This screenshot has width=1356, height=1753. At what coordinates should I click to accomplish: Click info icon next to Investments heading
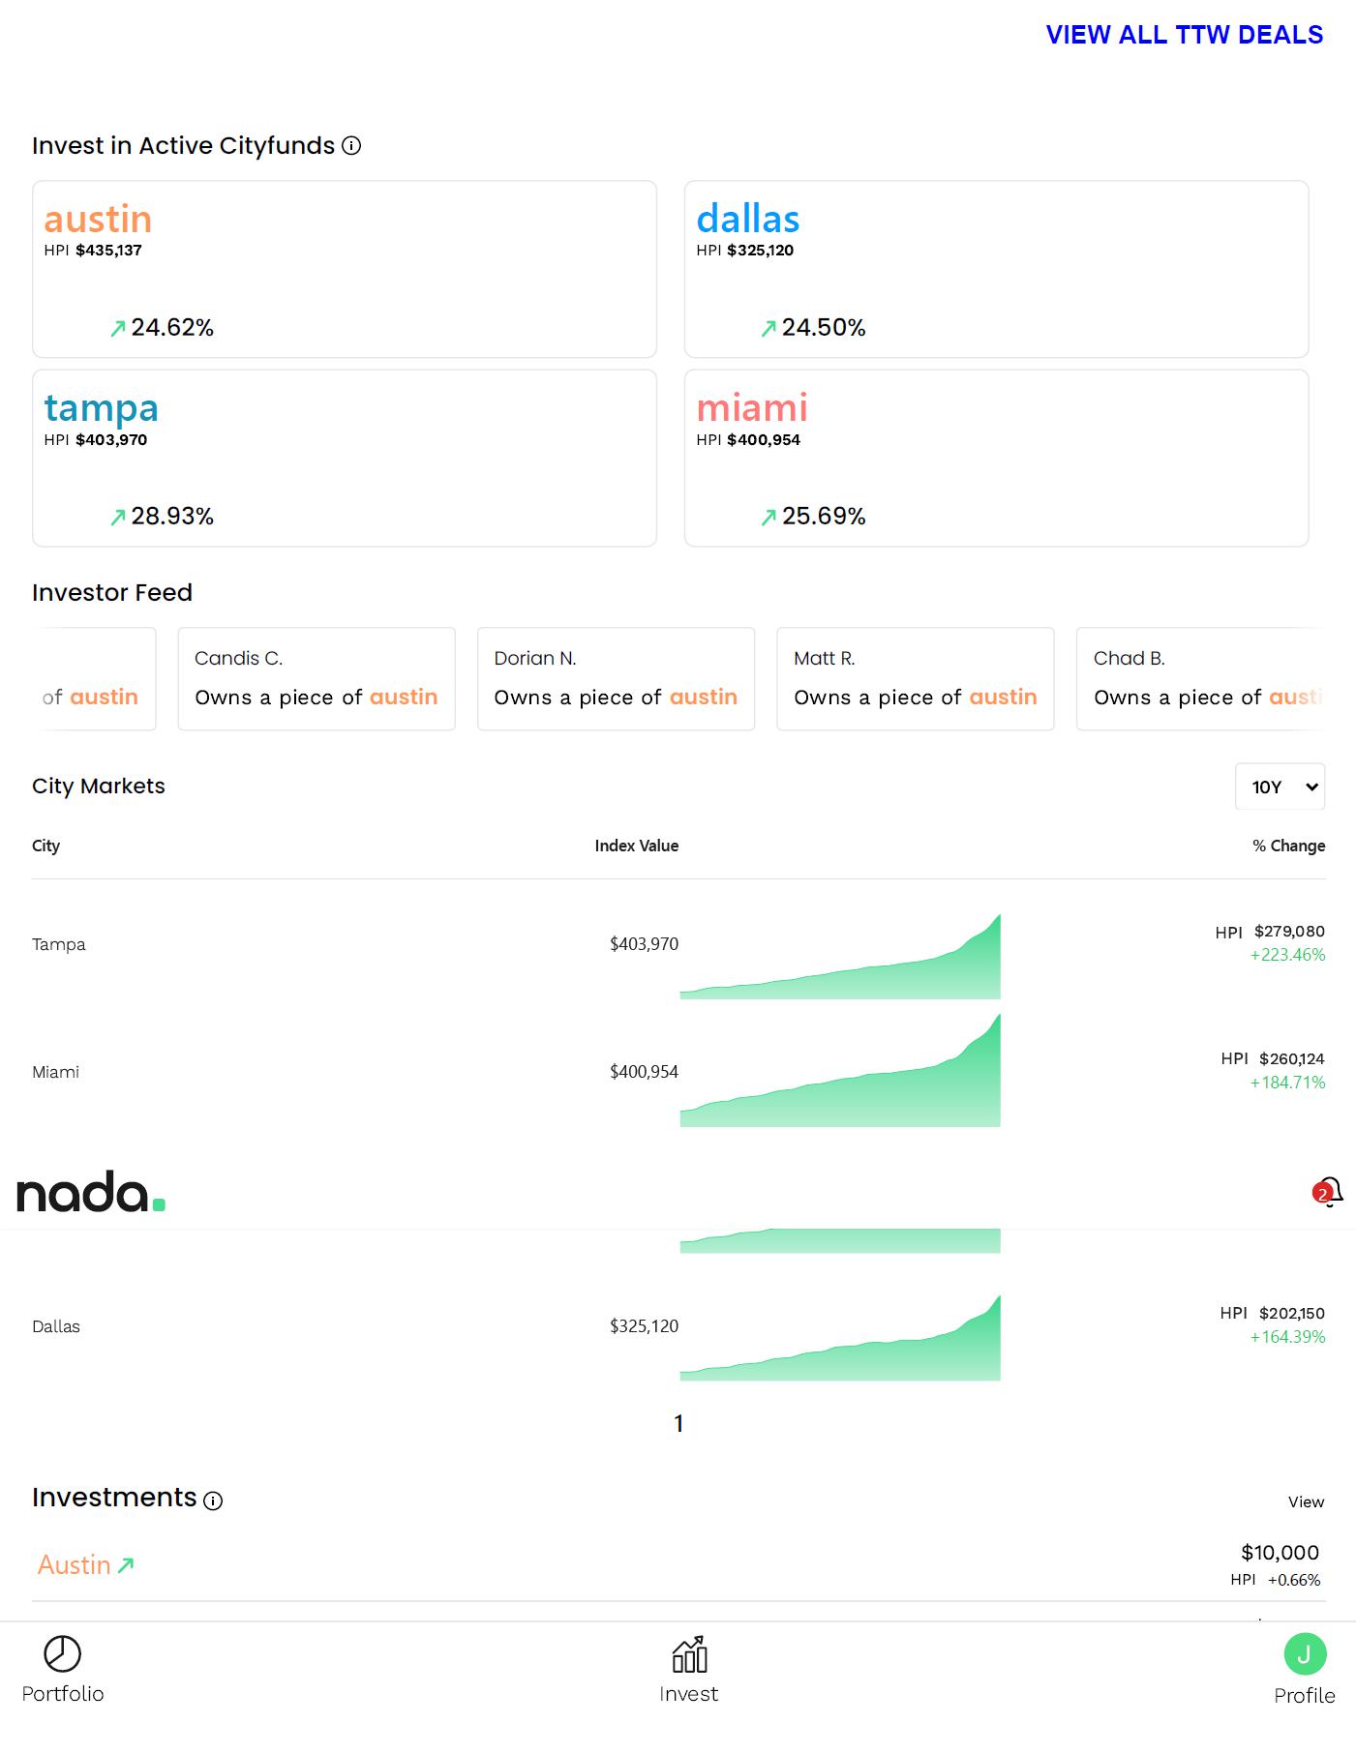pyautogui.click(x=214, y=1500)
